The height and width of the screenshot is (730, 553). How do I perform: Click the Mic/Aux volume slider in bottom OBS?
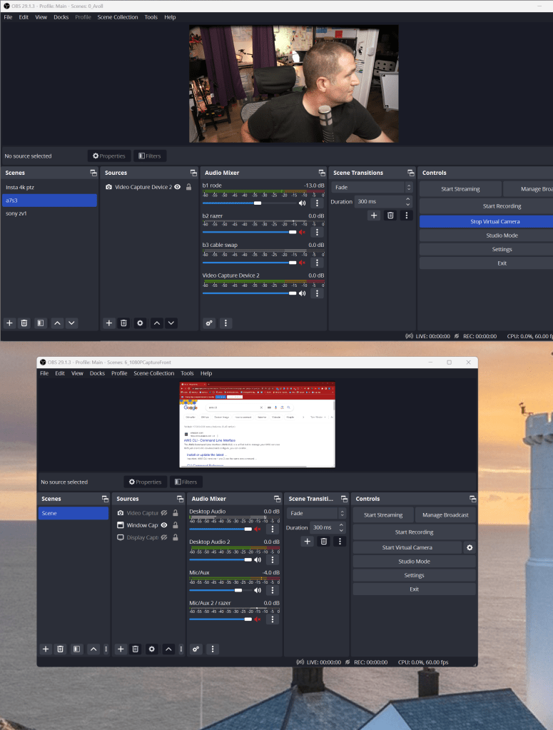[220, 590]
